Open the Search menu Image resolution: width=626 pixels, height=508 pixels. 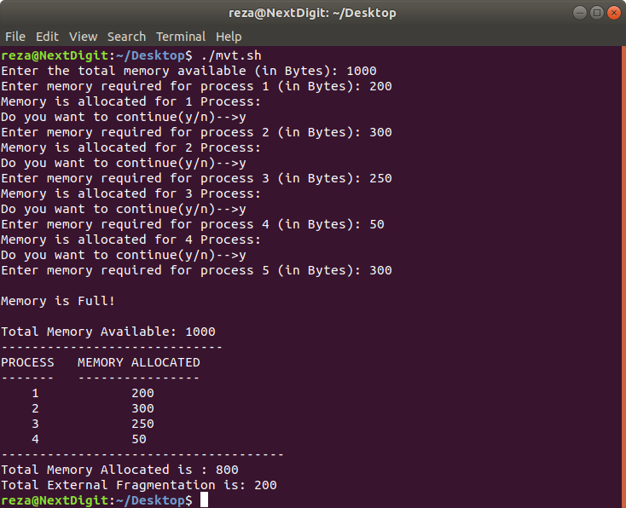coord(126,37)
